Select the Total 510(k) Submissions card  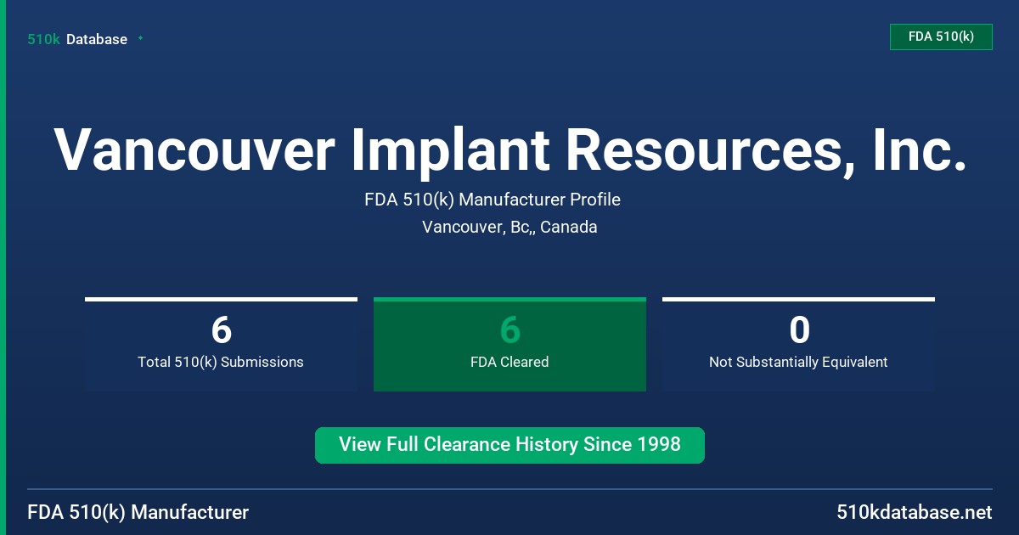pyautogui.click(x=221, y=345)
